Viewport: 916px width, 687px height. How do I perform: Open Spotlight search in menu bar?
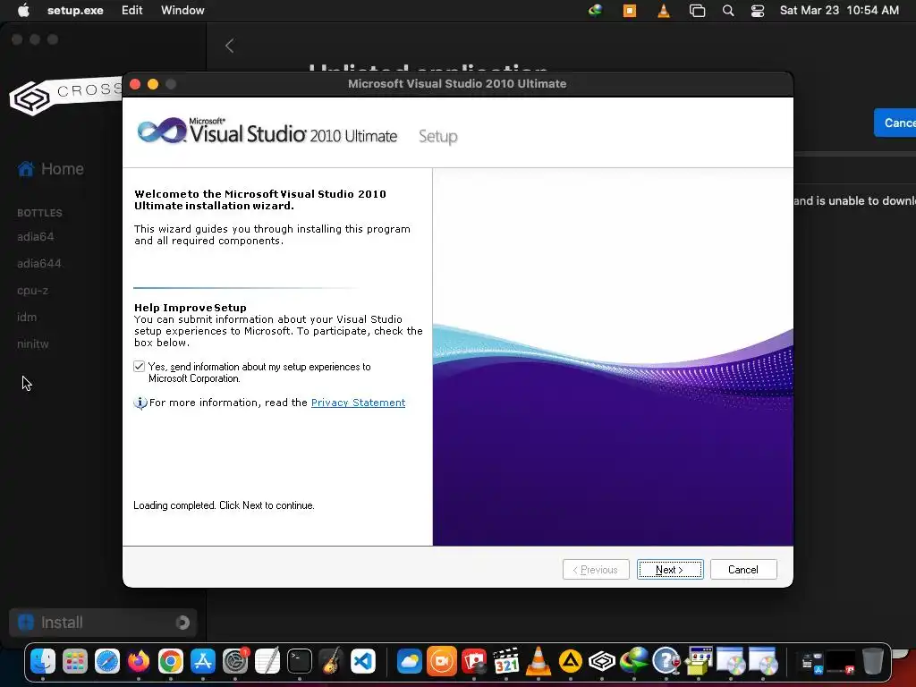pyautogui.click(x=728, y=10)
